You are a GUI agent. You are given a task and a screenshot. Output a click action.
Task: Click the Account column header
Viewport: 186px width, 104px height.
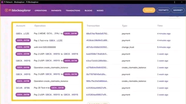tap(21, 26)
